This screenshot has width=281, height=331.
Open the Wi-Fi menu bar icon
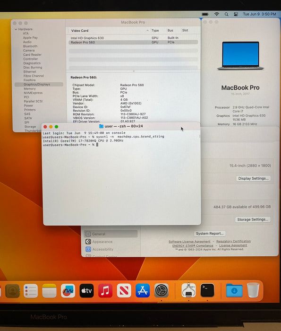click(x=216, y=14)
